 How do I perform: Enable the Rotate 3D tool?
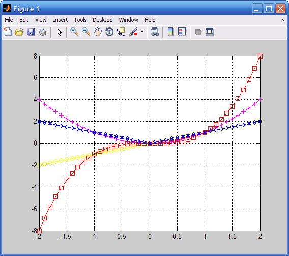pos(109,32)
